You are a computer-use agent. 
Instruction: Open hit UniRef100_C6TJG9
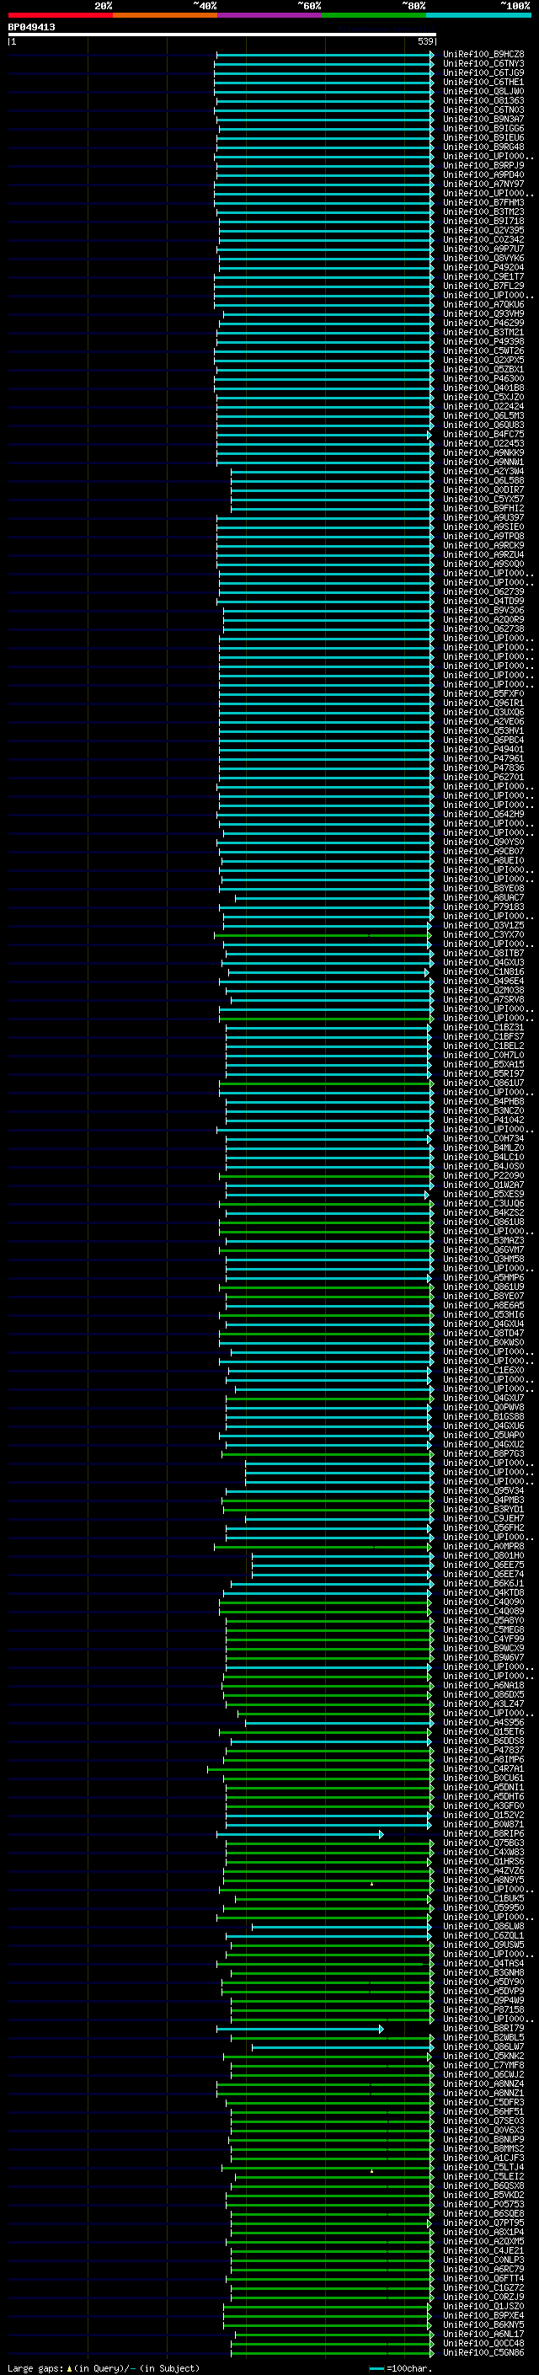coord(483,72)
